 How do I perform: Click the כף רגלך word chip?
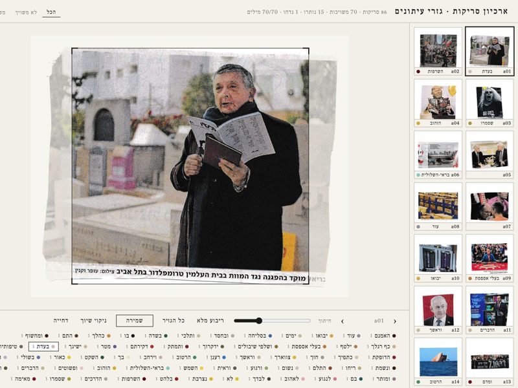[381, 347]
